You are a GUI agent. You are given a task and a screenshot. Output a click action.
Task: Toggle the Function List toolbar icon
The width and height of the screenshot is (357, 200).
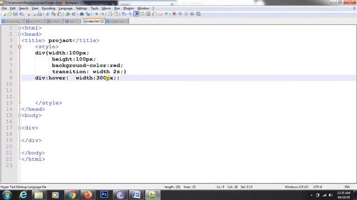tap(154, 14)
